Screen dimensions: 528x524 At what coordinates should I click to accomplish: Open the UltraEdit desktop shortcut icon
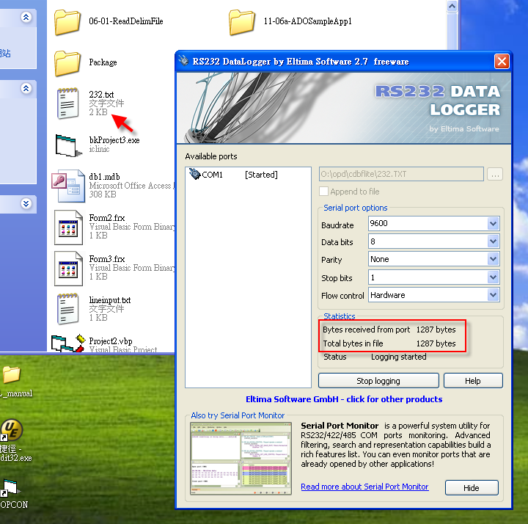[12, 430]
